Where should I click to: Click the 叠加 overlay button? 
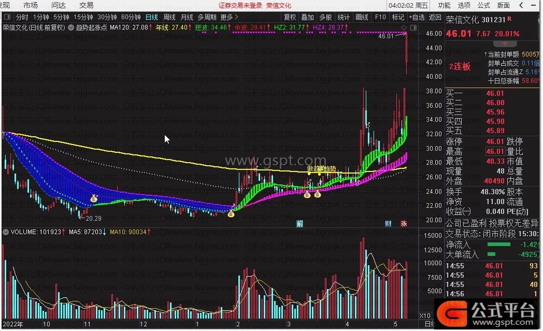point(308,17)
